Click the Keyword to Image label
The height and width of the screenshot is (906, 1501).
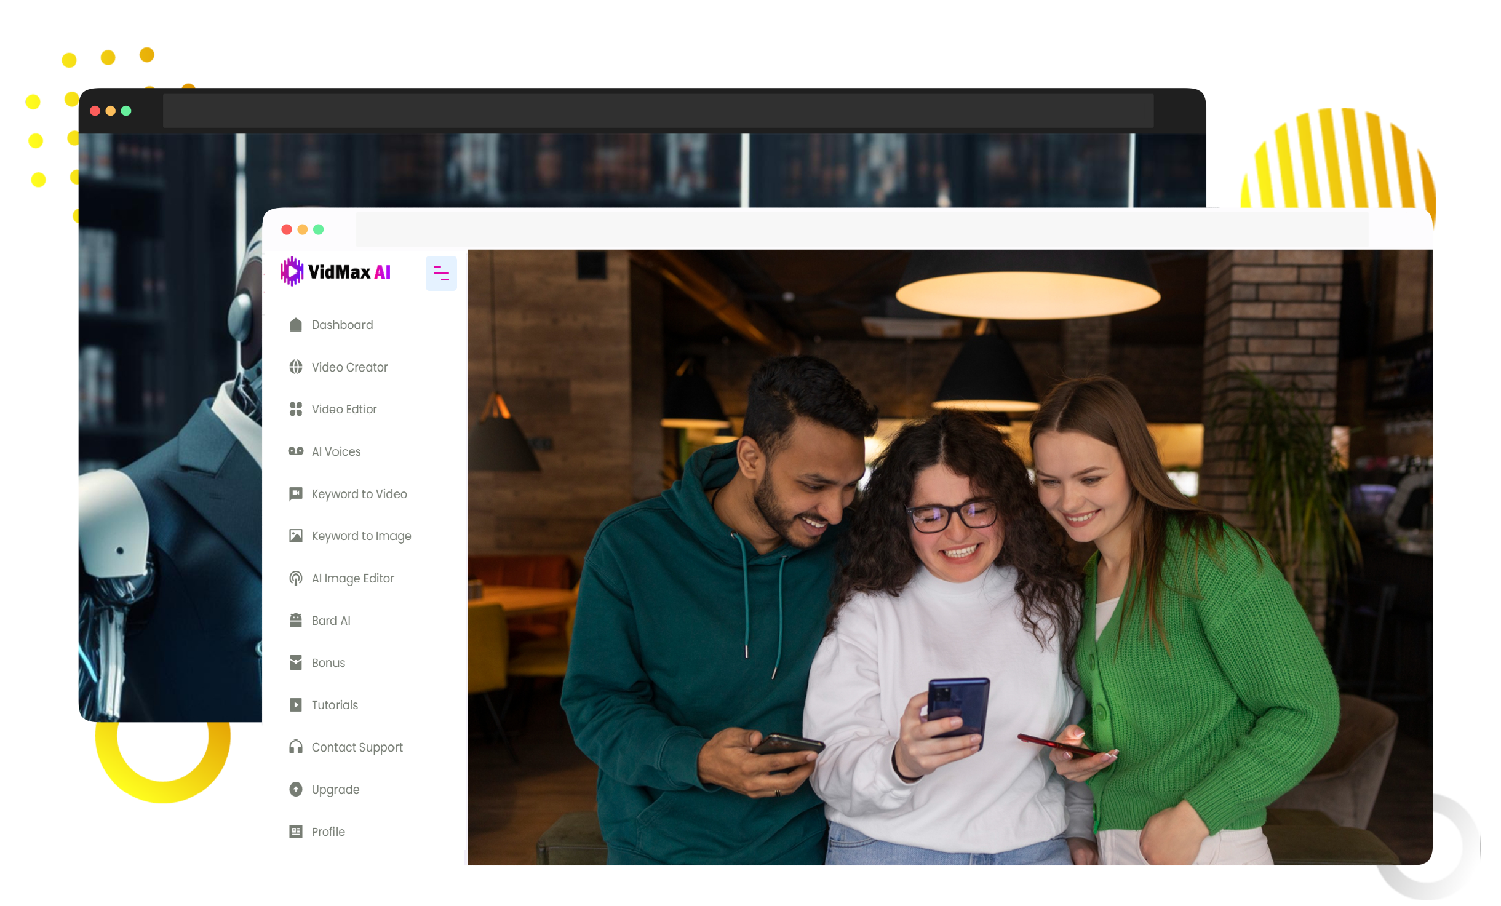pos(361,536)
